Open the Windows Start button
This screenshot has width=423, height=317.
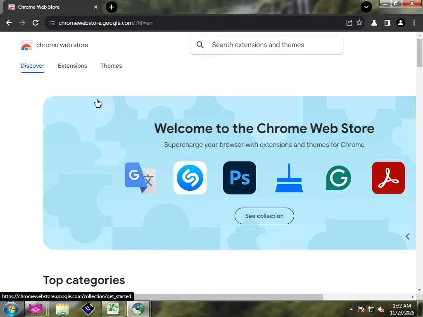[11, 309]
